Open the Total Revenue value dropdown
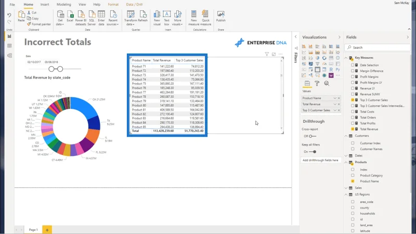This screenshot has width=416, height=234. pyautogui.click(x=335, y=105)
